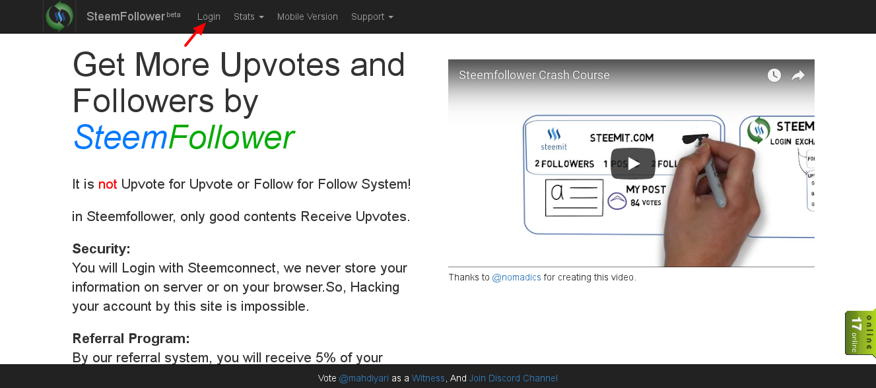876x388 pixels.
Task: Click the Share arrow icon on the video
Action: [x=797, y=75]
